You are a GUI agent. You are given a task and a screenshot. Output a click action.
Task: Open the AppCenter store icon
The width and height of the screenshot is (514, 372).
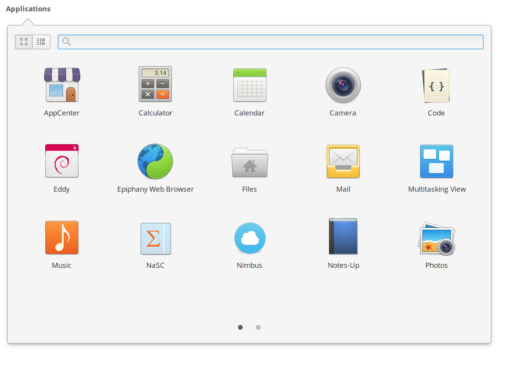(62, 85)
